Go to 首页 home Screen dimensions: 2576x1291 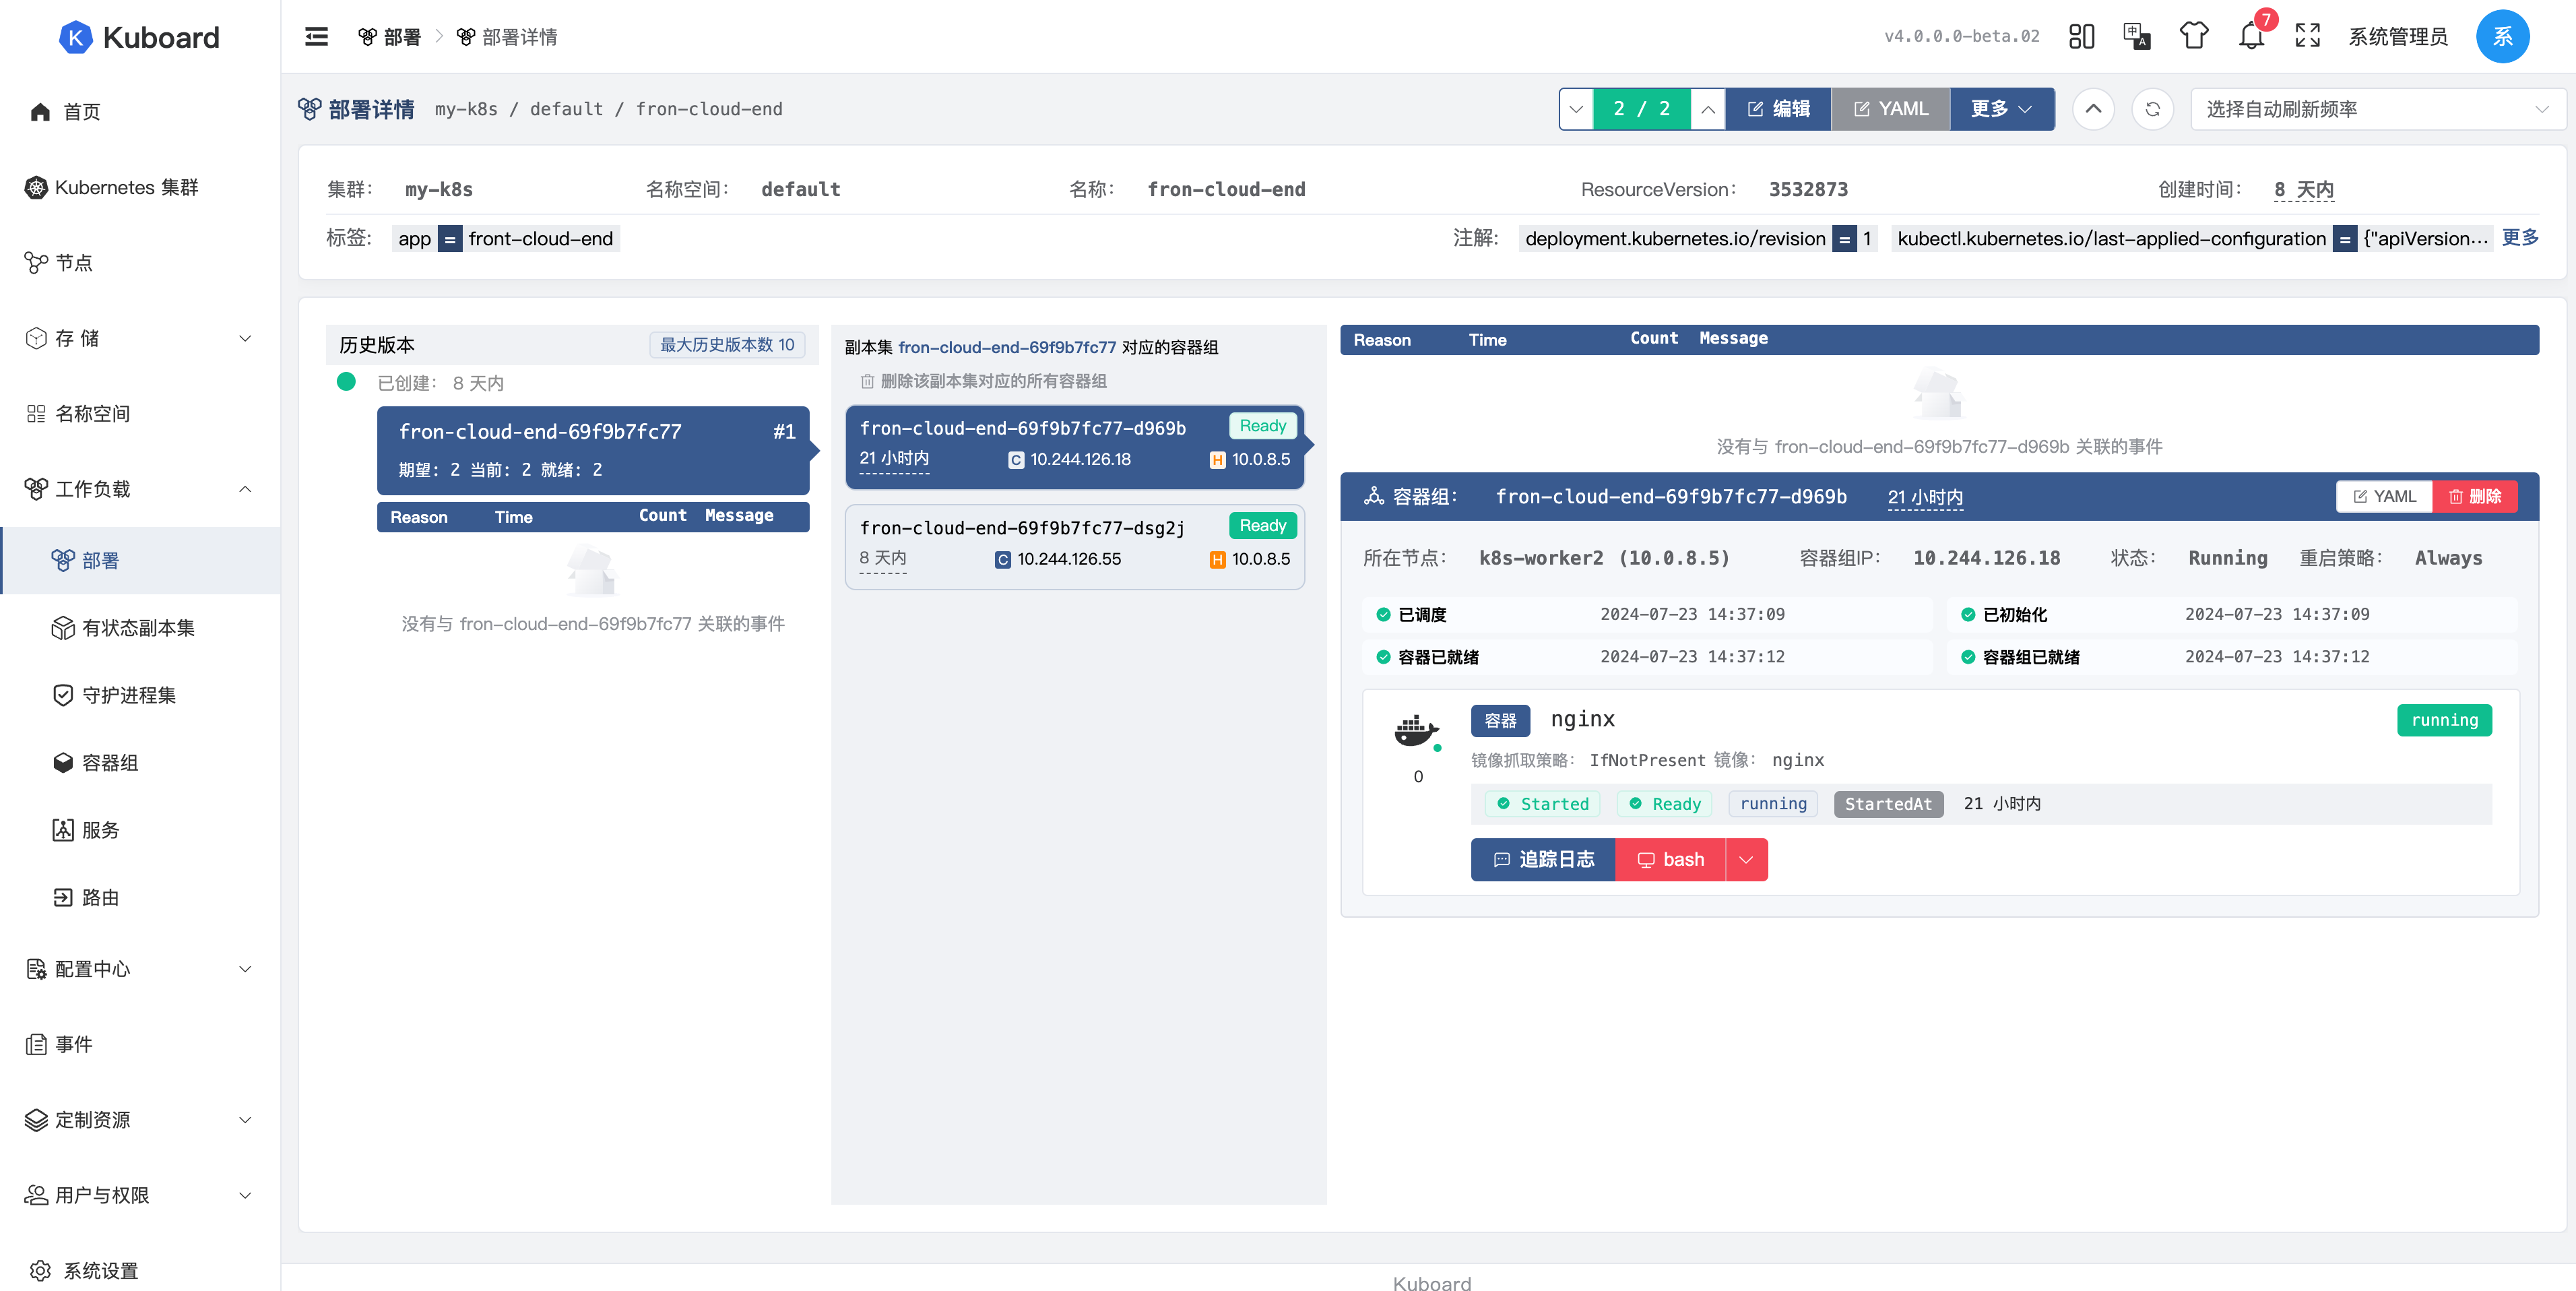[140, 112]
